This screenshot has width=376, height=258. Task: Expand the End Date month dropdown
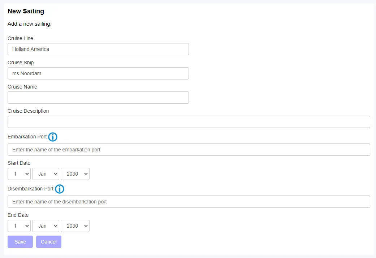46,226
